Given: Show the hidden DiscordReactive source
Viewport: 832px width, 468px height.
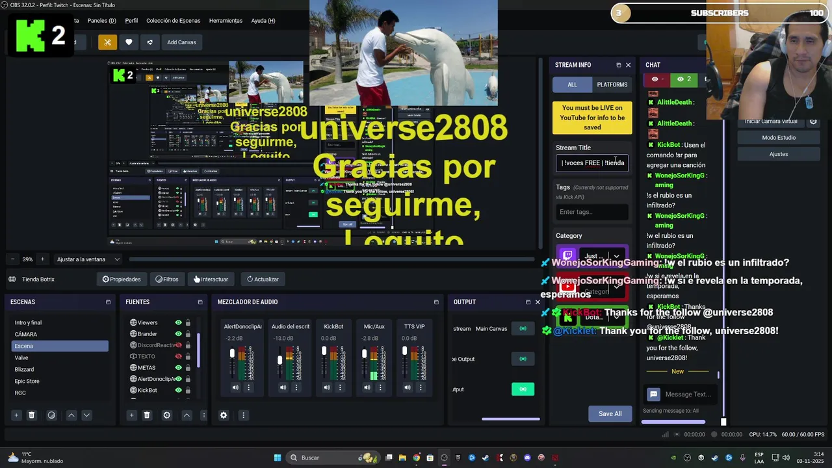Looking at the screenshot, I should coord(178,345).
